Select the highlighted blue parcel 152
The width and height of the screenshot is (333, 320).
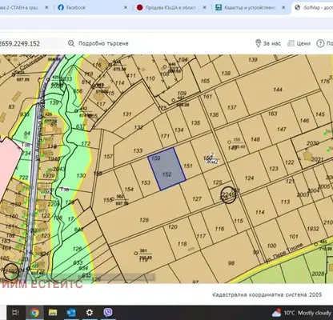[166, 169]
